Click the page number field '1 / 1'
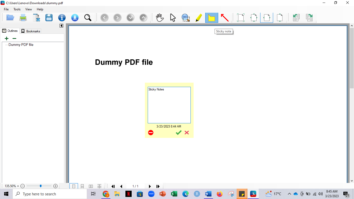The image size is (354, 199). coord(136,186)
